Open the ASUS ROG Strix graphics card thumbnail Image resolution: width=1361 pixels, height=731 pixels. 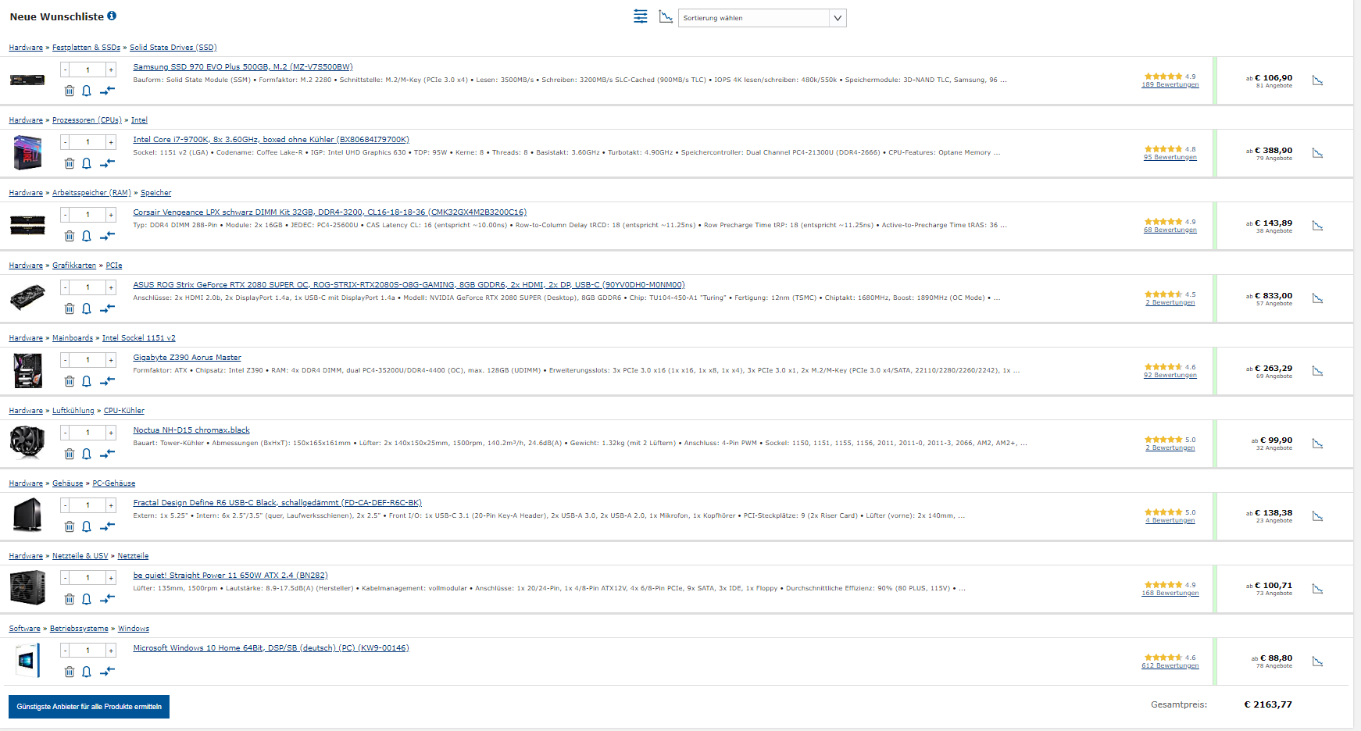27,298
